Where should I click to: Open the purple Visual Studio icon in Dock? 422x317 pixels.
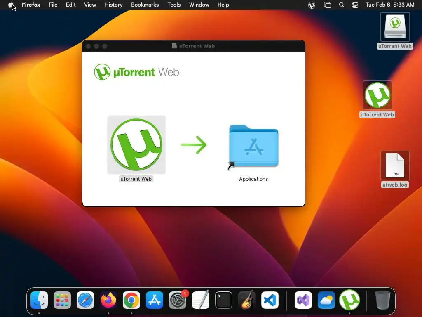(303, 300)
